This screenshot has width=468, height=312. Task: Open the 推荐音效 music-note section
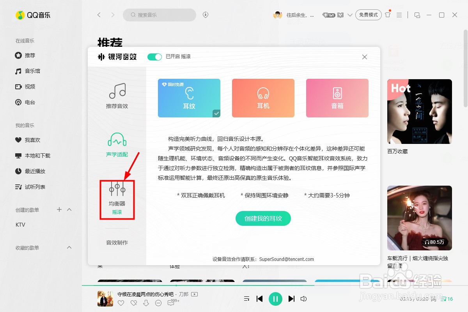[117, 96]
